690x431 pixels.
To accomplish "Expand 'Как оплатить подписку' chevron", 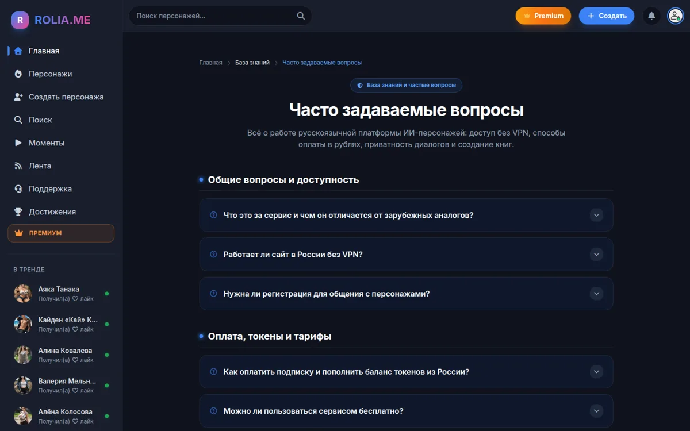I will tap(596, 372).
